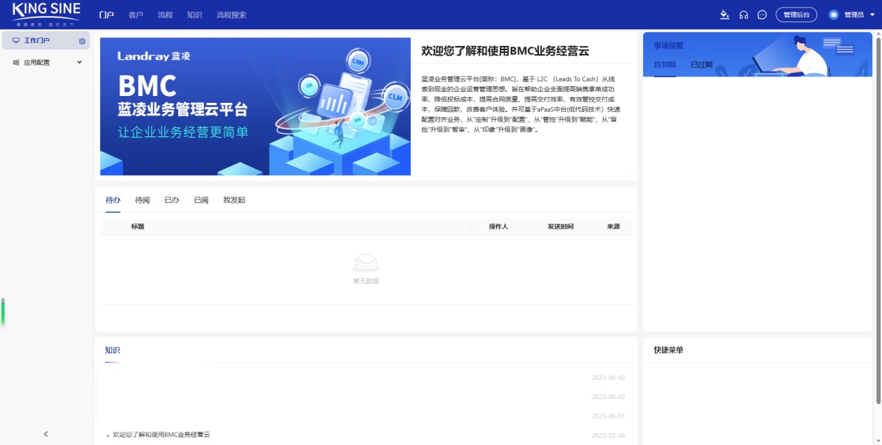Open the theme paint bucket icon
882x445 pixels.
pos(725,15)
